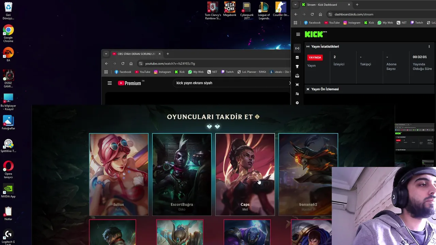Open the Recycle Bin desktop icon
The width and height of the screenshot is (436, 245).
8,11
